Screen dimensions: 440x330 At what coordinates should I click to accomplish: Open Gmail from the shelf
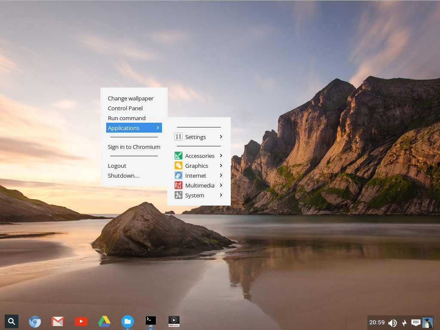pyautogui.click(x=58, y=321)
